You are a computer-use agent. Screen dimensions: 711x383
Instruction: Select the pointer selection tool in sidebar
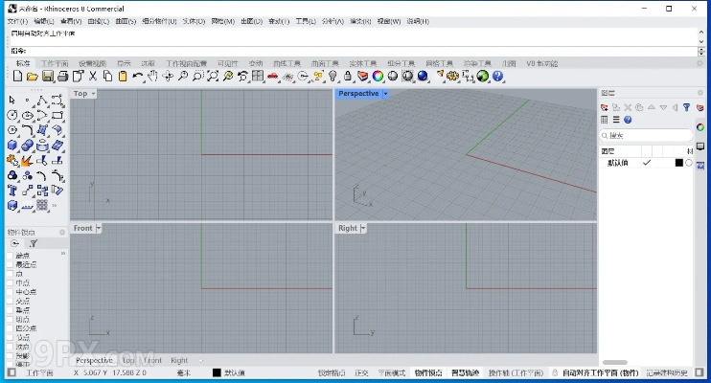tap(12, 101)
